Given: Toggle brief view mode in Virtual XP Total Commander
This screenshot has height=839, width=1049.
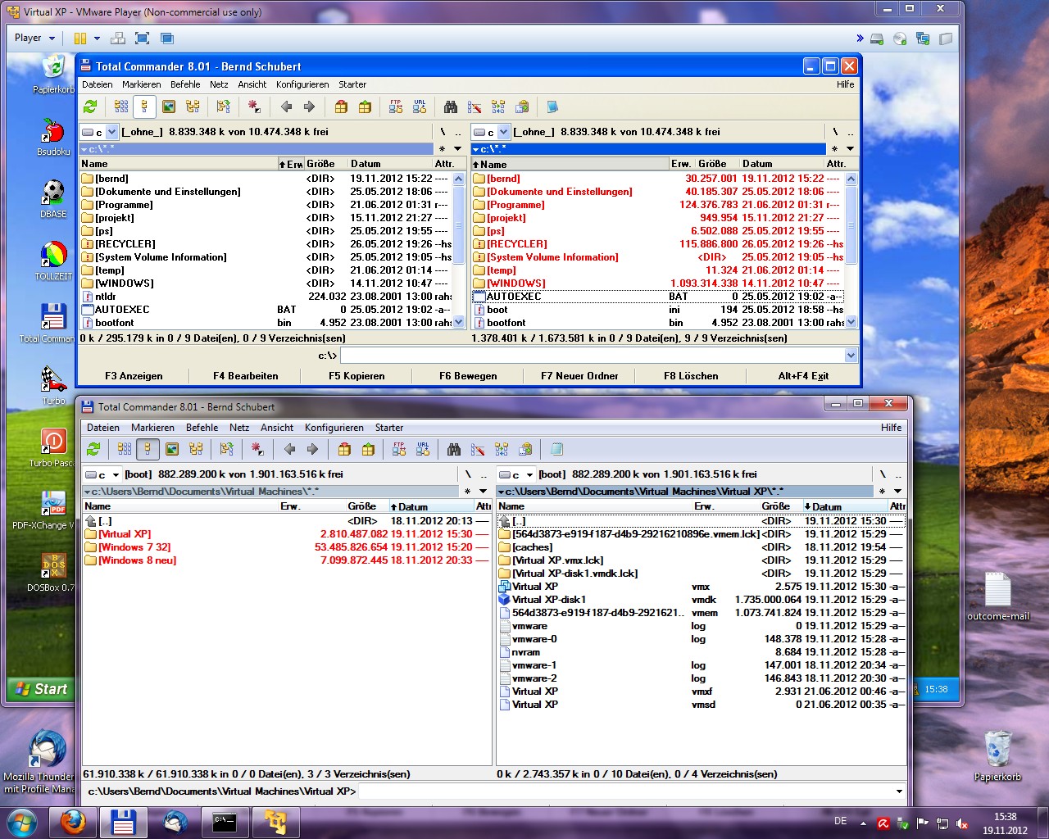Looking at the screenshot, I should 121,107.
